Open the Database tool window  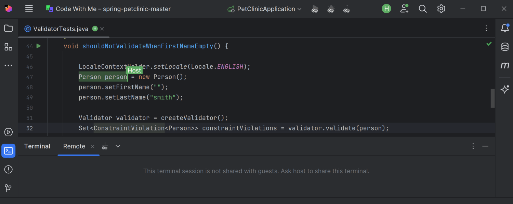(x=505, y=47)
